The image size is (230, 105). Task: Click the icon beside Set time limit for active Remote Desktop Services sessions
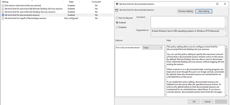(3, 12)
